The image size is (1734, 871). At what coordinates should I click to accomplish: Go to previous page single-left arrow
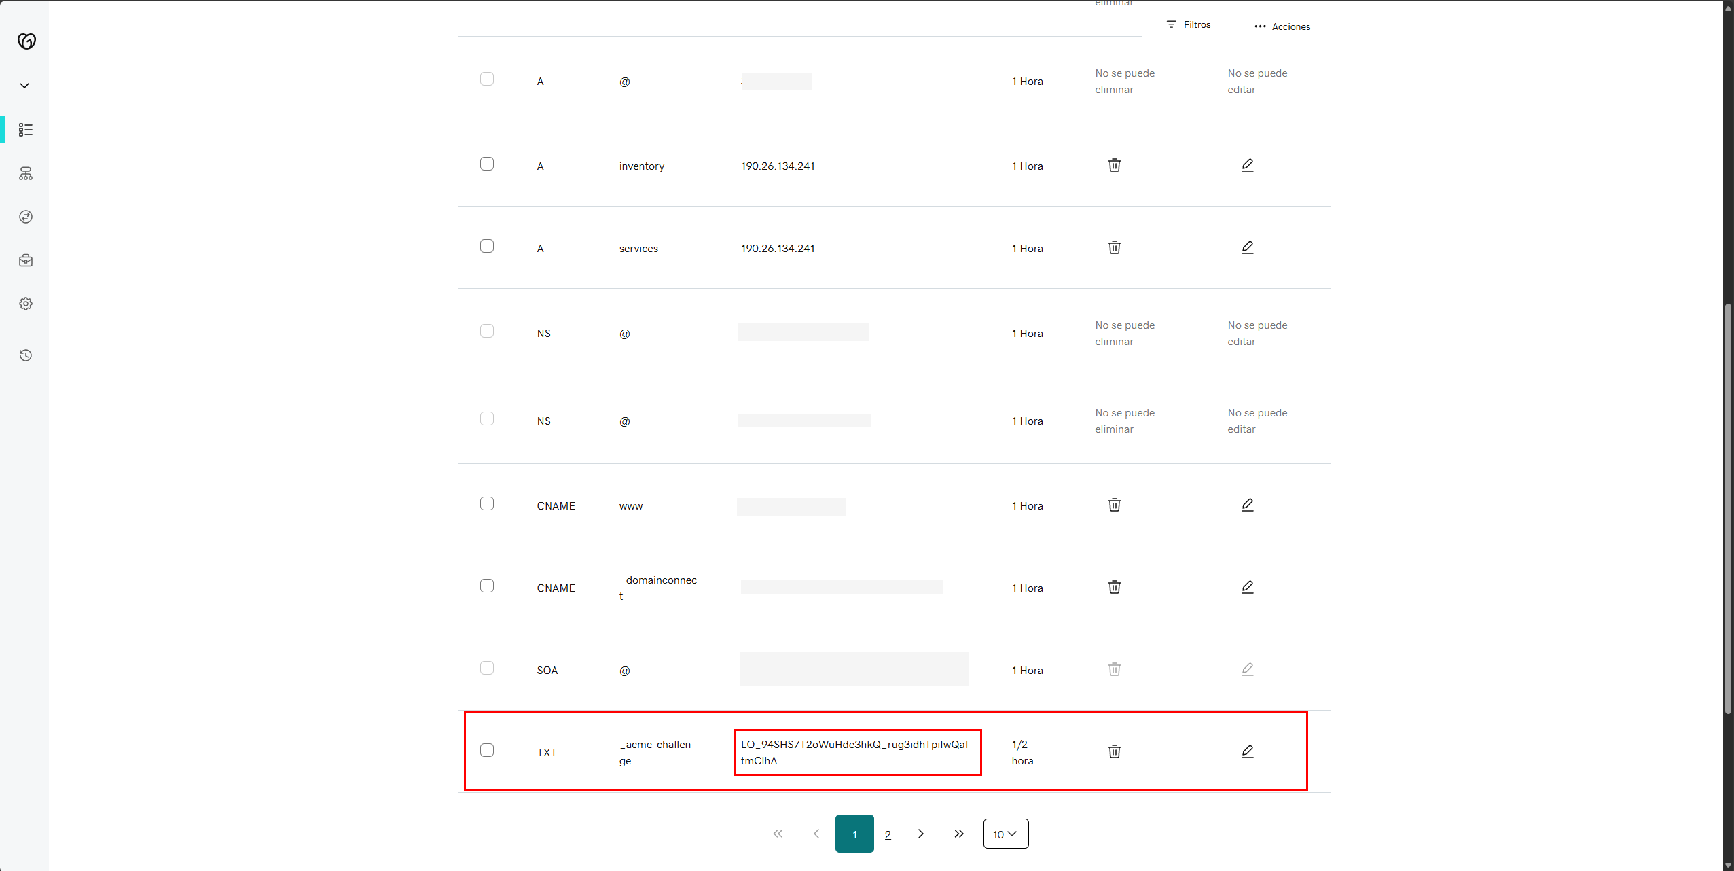click(x=816, y=834)
